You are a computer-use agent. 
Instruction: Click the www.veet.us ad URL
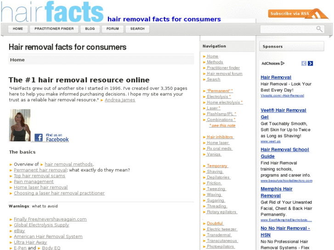point(271,141)
